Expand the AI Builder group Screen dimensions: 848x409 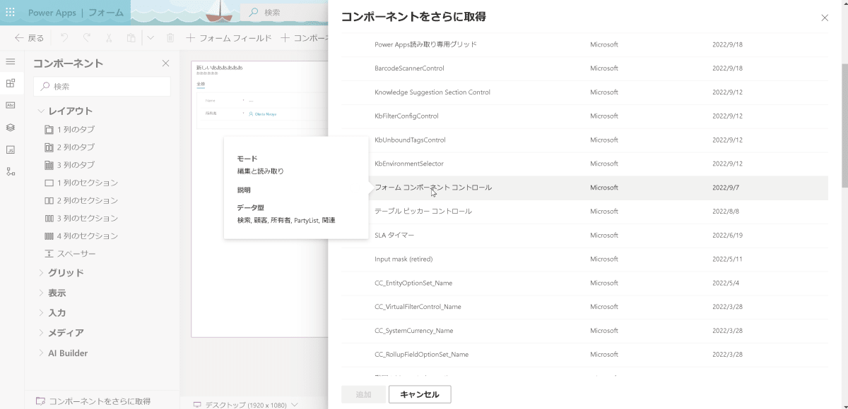[62, 353]
